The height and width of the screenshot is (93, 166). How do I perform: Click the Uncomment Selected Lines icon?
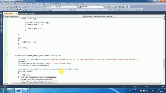(x=26, y=10)
